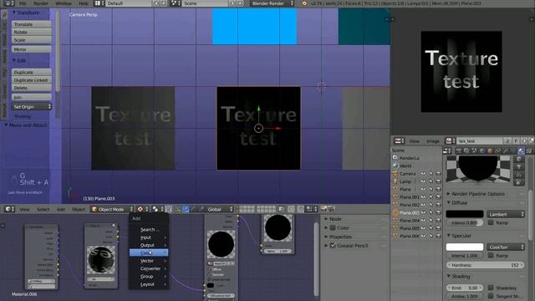Viewport: 535px width, 301px height.
Task: Toggle Plane.002 selectability cursor icon
Action: point(431,205)
